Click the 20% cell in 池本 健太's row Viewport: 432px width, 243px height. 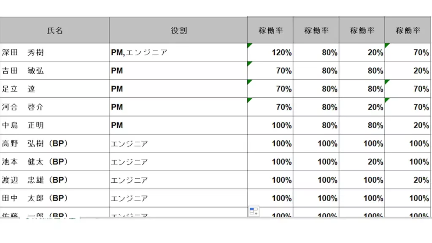(362, 162)
